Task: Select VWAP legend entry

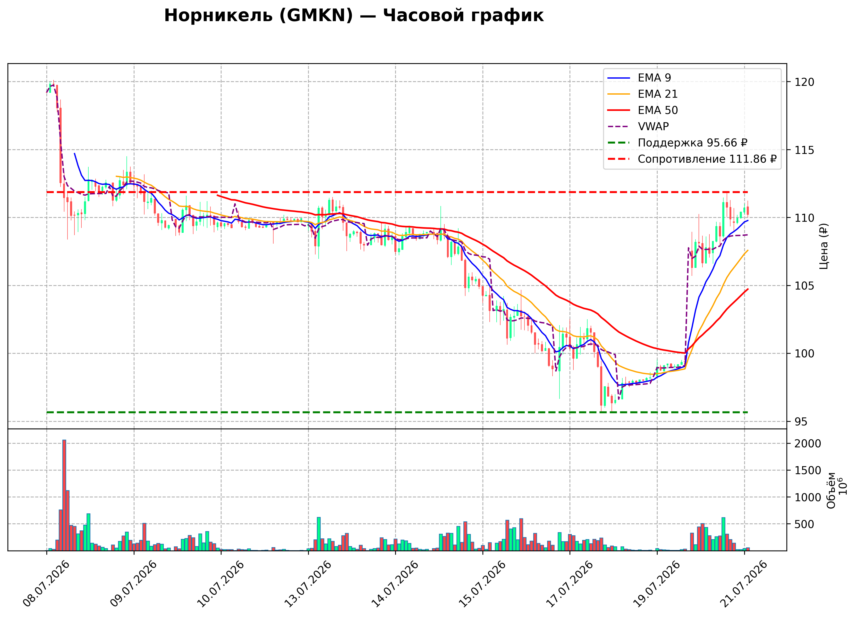Action: (638, 126)
